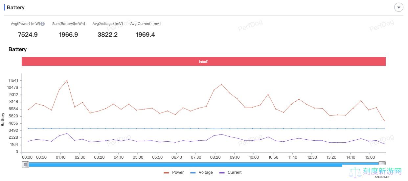Click the scales logo watermark icon
The image size is (408, 181).
click(x=355, y=172)
